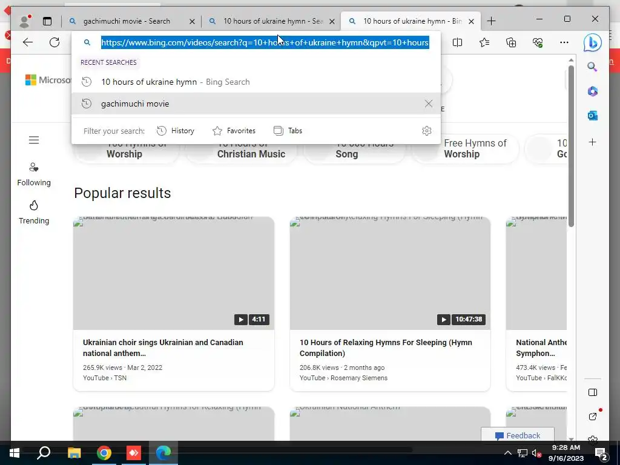Open Ukrainian choir sings anthem video thumbnail
620x465 pixels.
[174, 273]
